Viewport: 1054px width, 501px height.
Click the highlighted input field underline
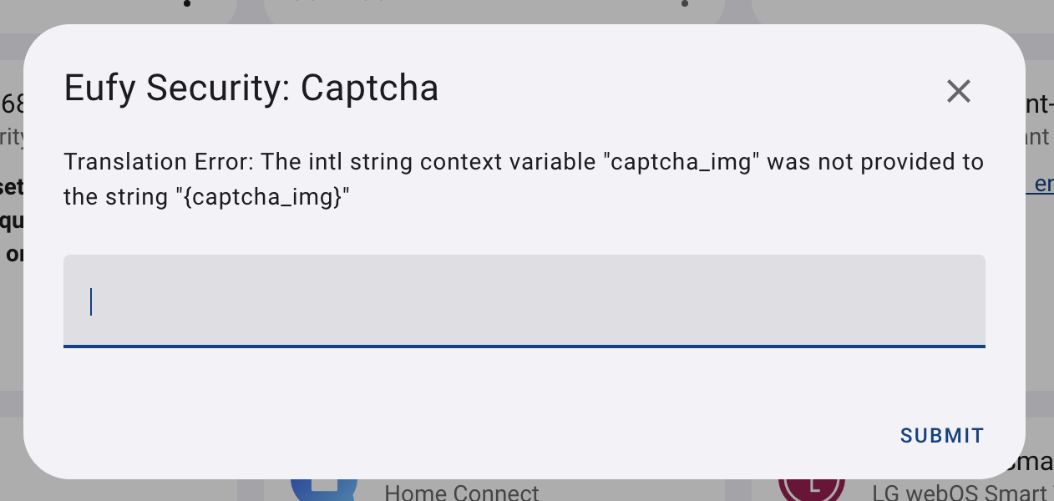(524, 344)
